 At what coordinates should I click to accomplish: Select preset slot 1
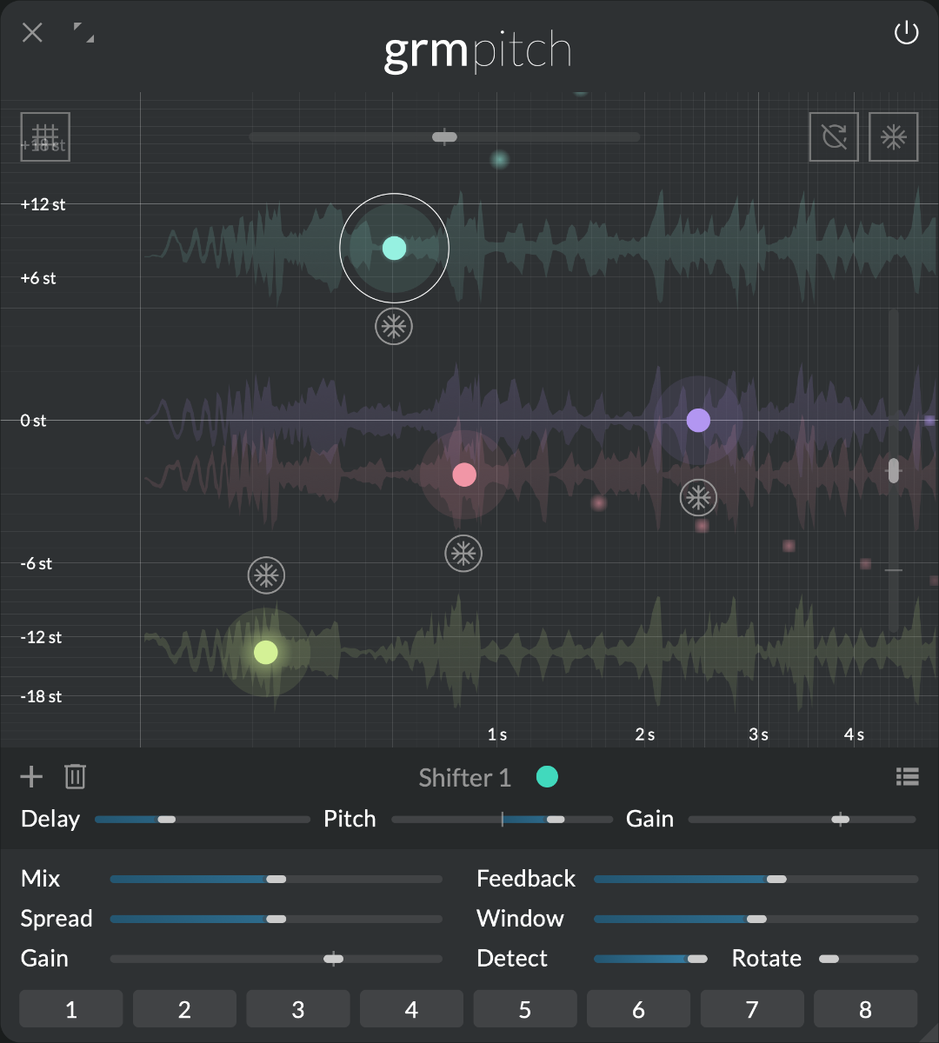71,1009
